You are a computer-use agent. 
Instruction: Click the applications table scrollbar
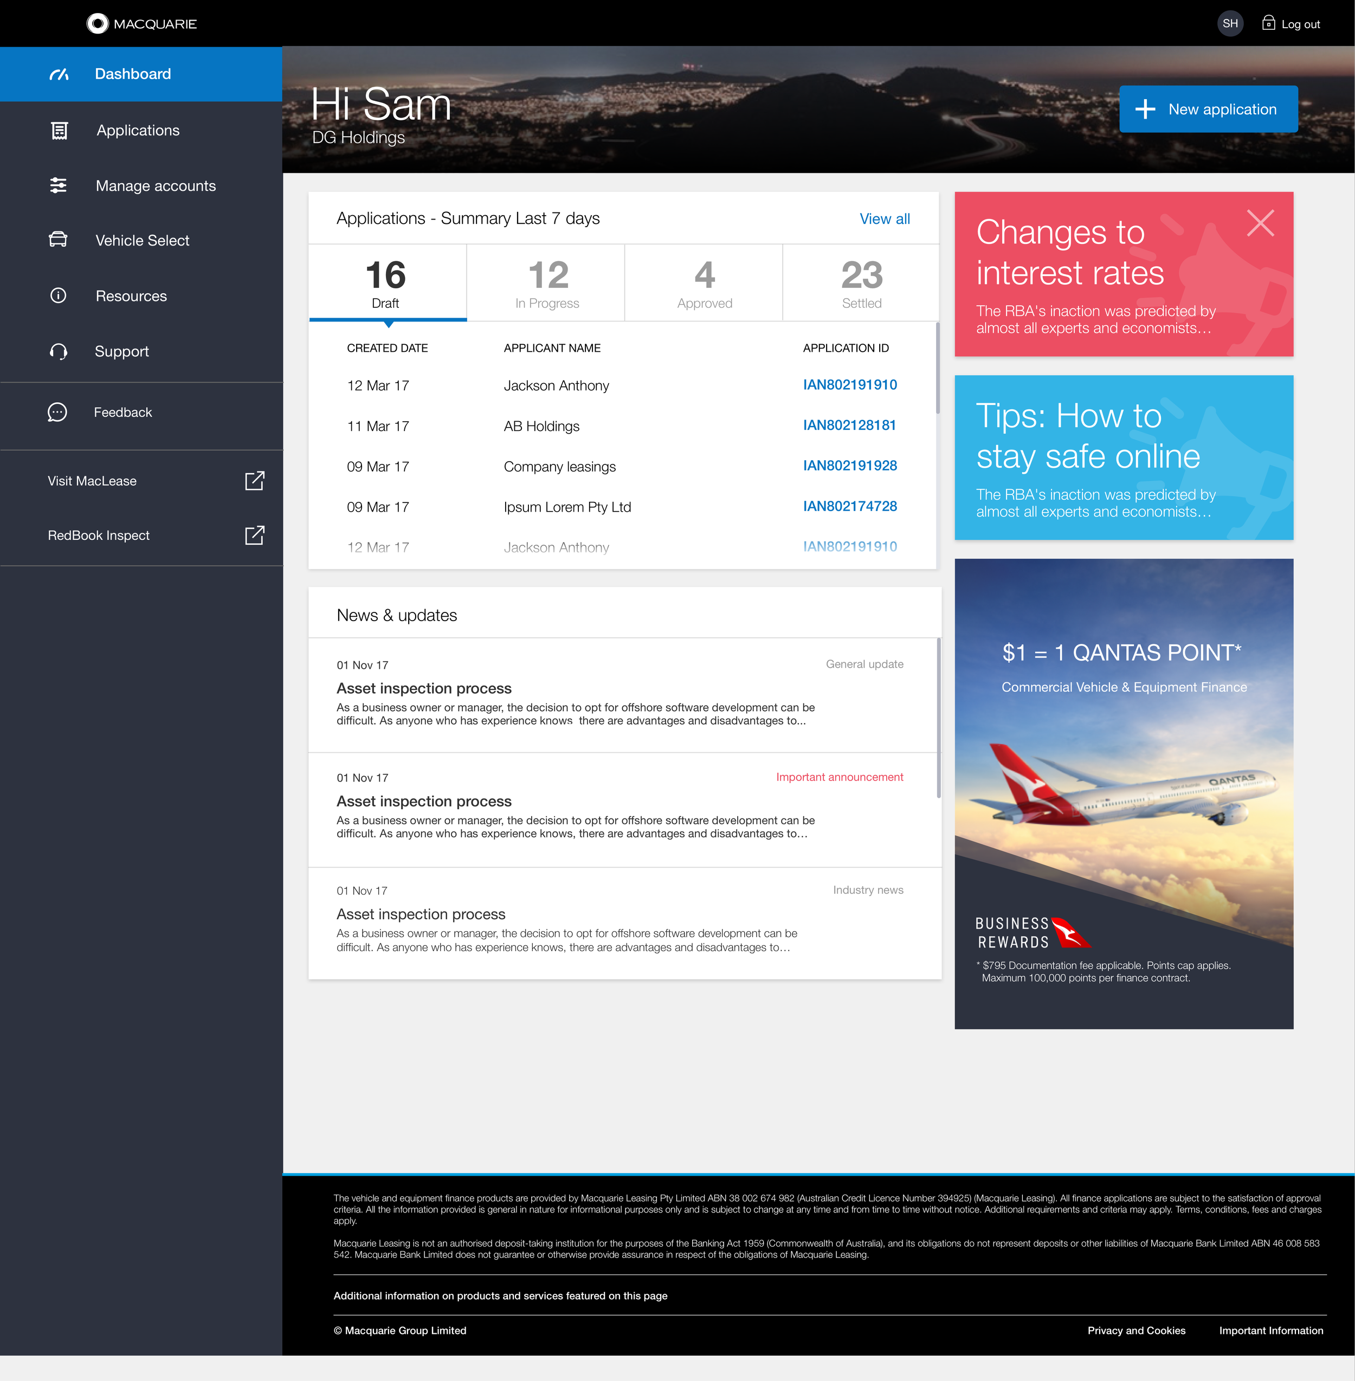pos(937,369)
